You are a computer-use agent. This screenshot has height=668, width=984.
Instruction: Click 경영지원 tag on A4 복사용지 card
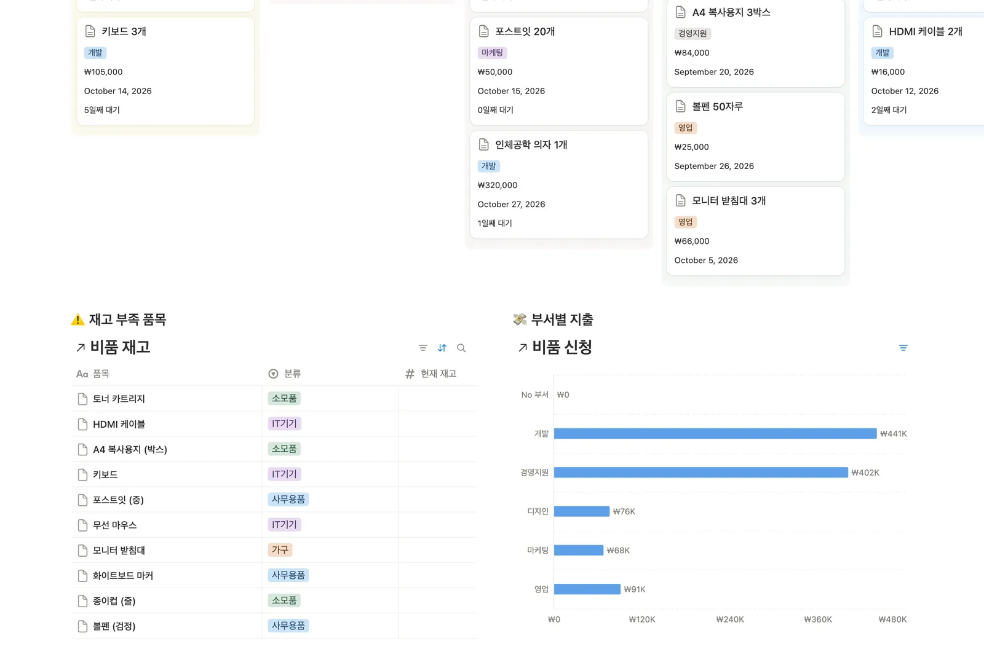(692, 34)
